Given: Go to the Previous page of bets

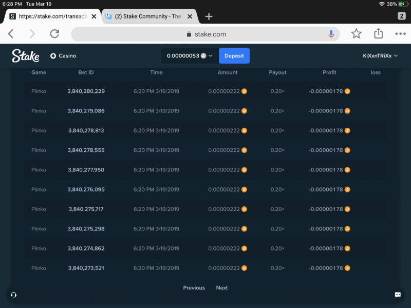Looking at the screenshot, I should point(194,287).
